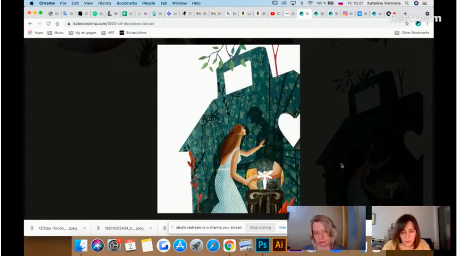Open Siri from the dock

[97, 245]
